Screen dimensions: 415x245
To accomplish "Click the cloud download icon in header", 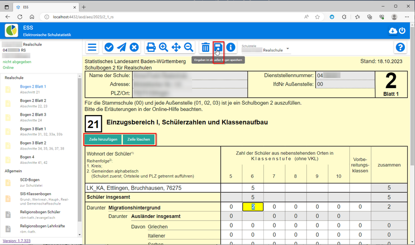I will click(x=393, y=31).
